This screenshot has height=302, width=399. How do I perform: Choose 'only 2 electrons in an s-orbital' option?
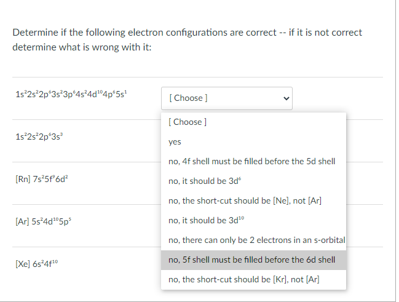coord(256,240)
